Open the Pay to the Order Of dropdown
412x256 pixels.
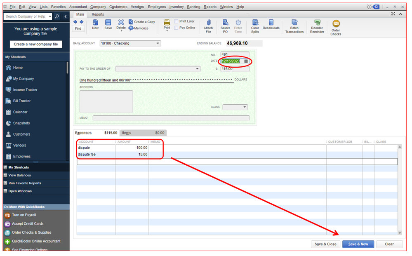198,69
